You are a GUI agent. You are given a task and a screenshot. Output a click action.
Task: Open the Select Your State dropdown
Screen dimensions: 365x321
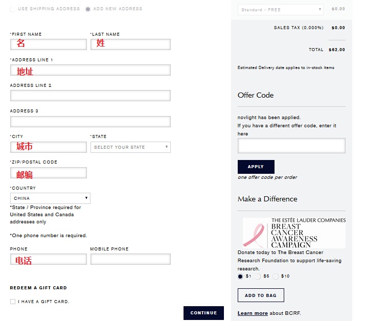tap(130, 147)
